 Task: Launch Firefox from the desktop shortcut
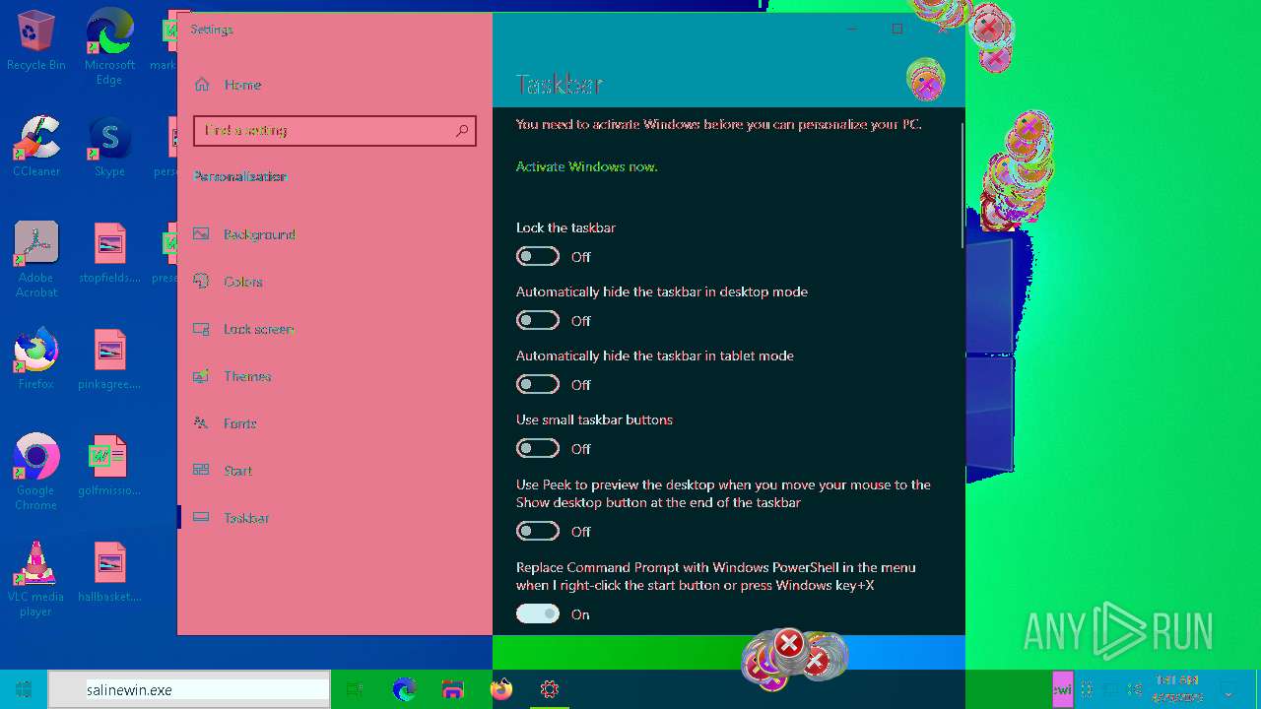35,359
